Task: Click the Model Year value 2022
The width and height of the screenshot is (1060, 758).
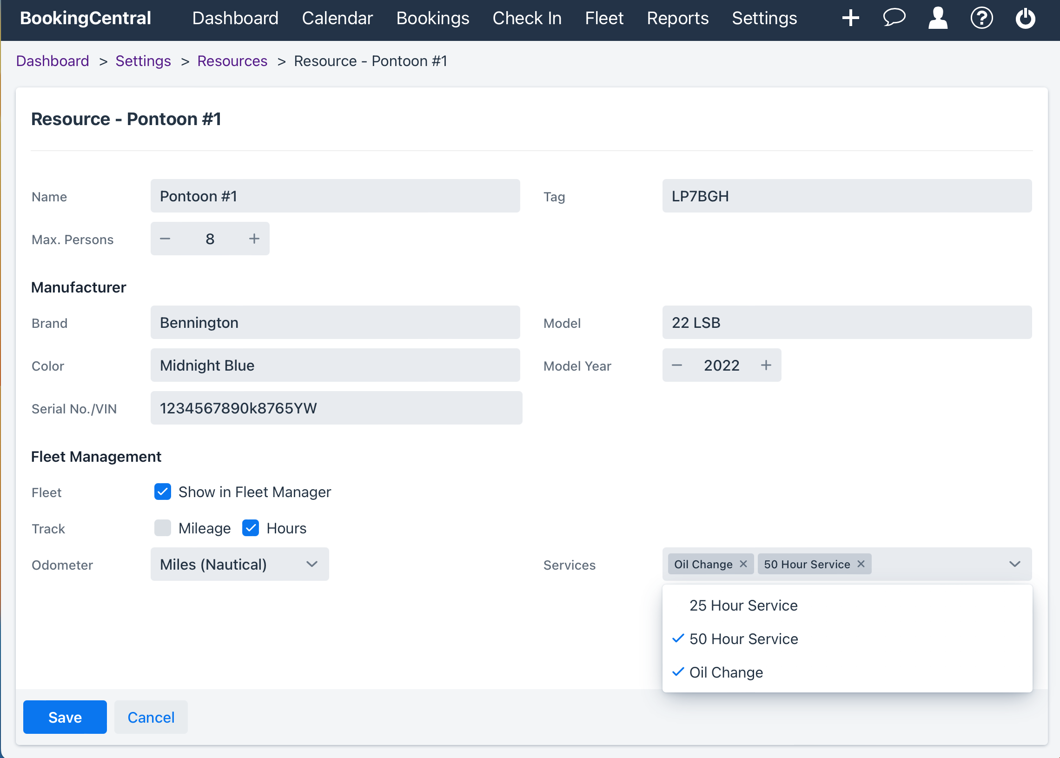Action: [722, 365]
